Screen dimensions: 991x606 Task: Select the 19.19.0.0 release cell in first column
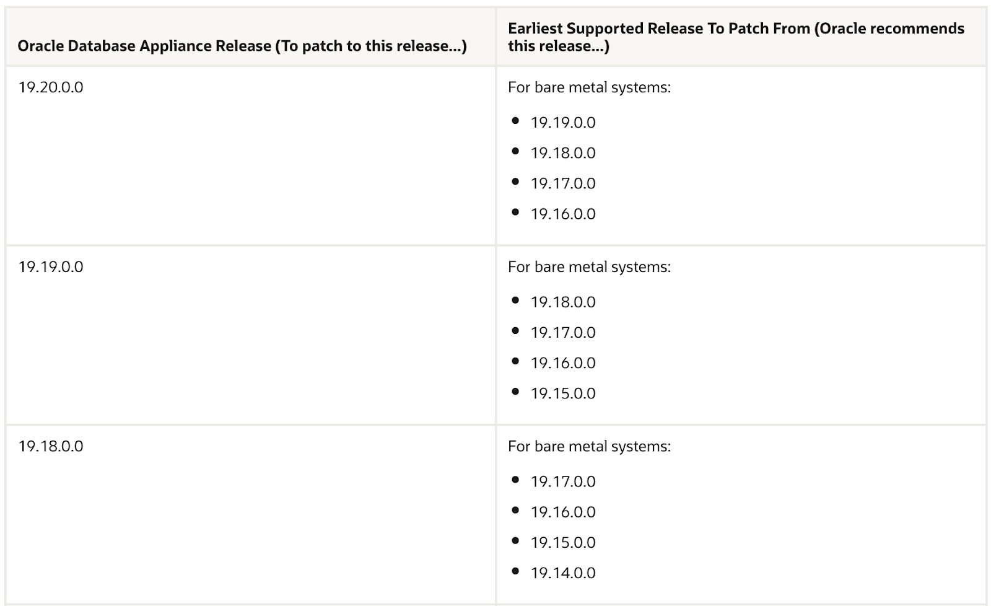click(x=51, y=267)
